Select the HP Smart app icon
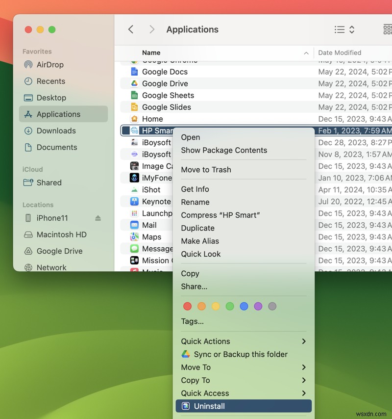 (134, 131)
